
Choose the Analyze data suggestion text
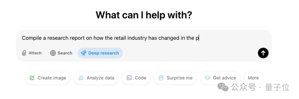click(x=100, y=78)
